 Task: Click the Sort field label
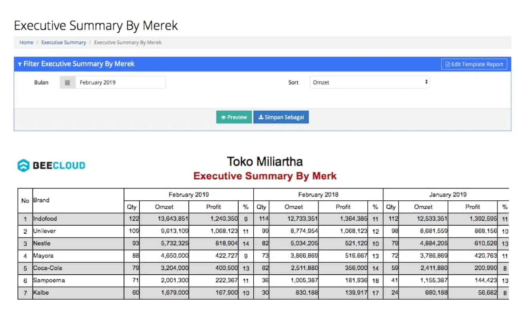293,83
